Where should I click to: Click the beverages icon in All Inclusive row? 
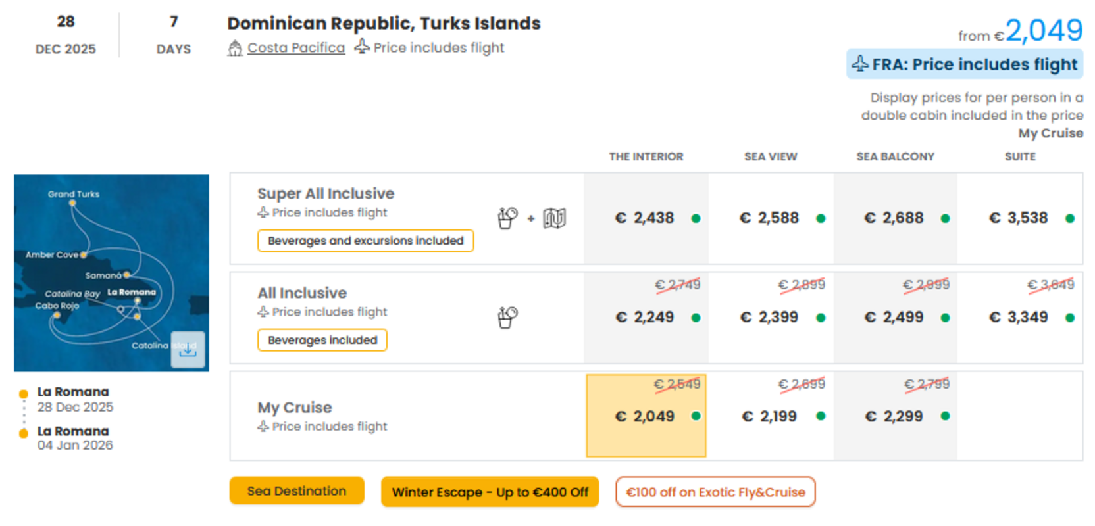[507, 318]
